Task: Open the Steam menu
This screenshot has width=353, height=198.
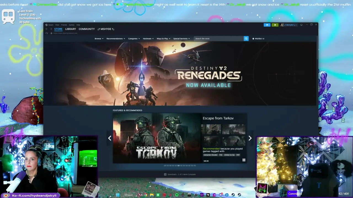Action: coord(51,25)
